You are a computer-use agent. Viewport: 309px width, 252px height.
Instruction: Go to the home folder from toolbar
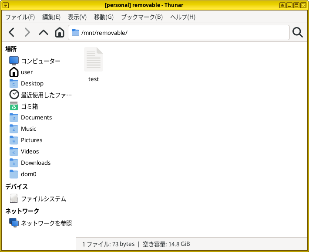(x=60, y=32)
